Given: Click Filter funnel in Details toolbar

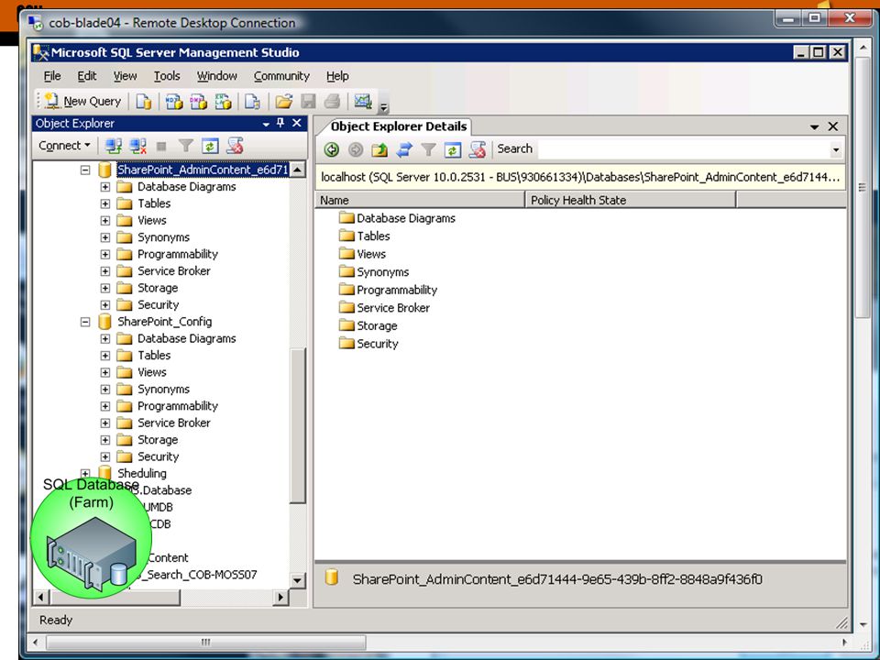Looking at the screenshot, I should pyautogui.click(x=428, y=149).
